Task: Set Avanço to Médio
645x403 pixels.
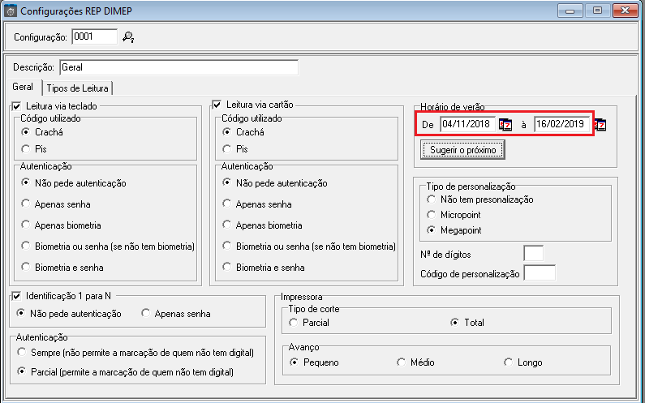Action: 401,362
